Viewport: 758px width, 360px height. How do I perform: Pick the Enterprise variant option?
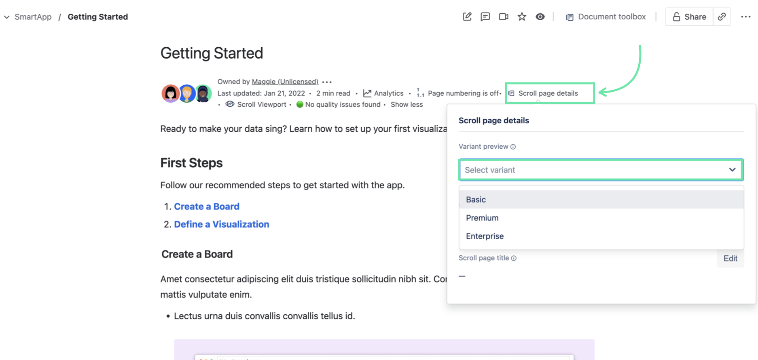[x=485, y=236]
